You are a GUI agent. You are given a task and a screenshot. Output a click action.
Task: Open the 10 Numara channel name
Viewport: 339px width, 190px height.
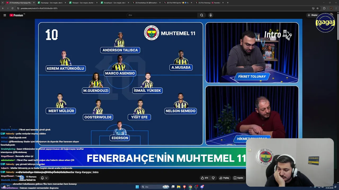(x=31, y=177)
